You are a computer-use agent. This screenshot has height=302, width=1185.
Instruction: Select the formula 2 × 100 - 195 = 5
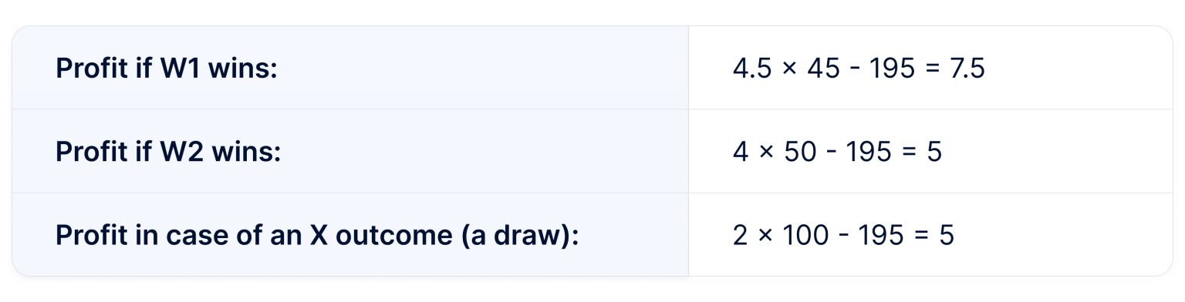[843, 235]
